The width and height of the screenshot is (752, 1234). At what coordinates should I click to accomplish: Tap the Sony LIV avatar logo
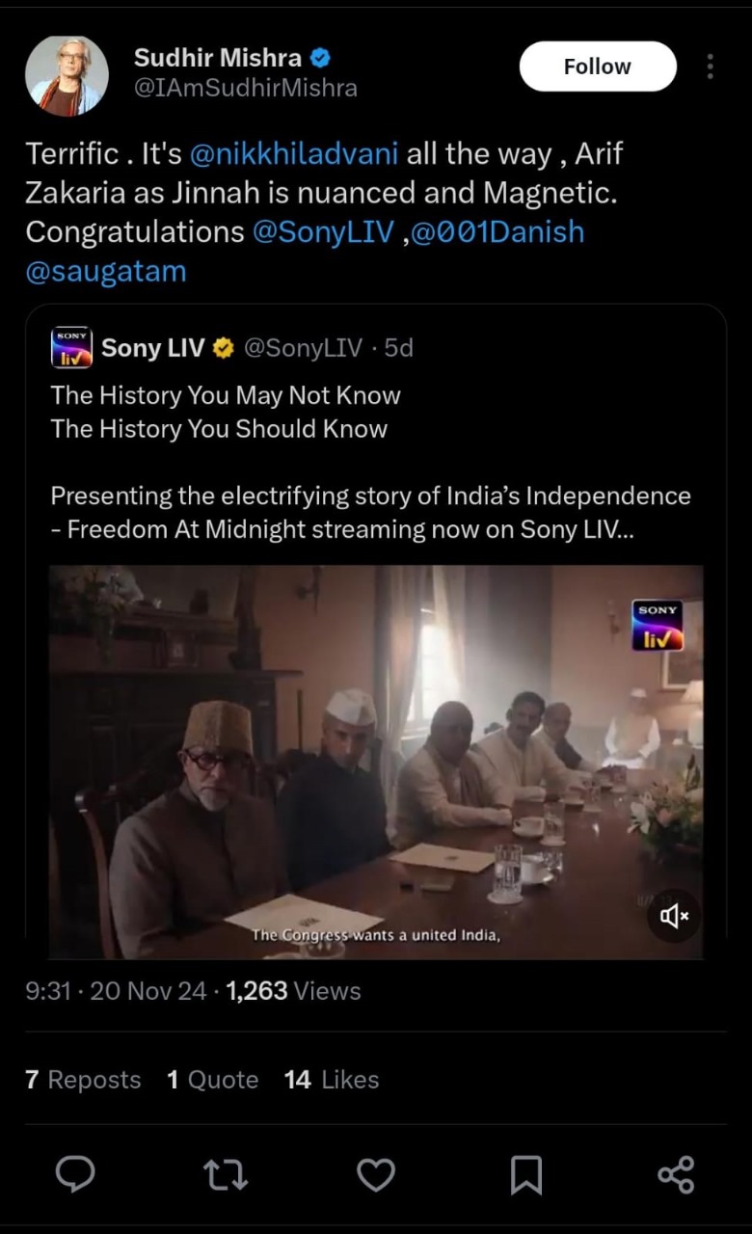click(71, 348)
